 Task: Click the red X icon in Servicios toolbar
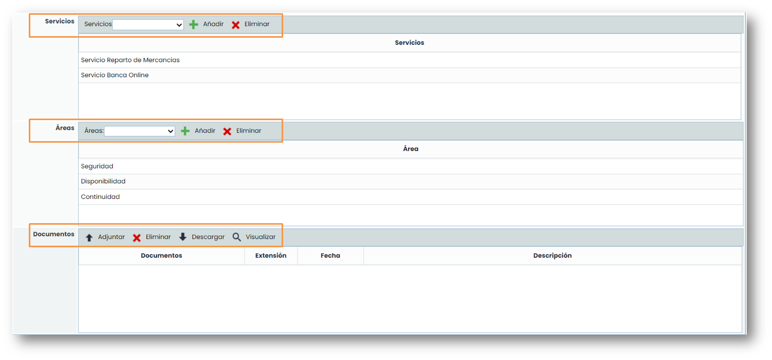pyautogui.click(x=236, y=25)
